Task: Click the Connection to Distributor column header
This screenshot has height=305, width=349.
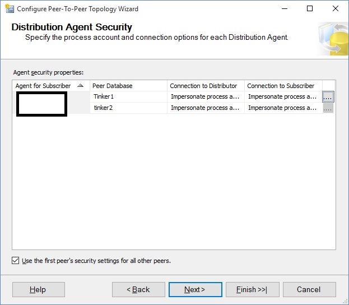Action: 204,86
